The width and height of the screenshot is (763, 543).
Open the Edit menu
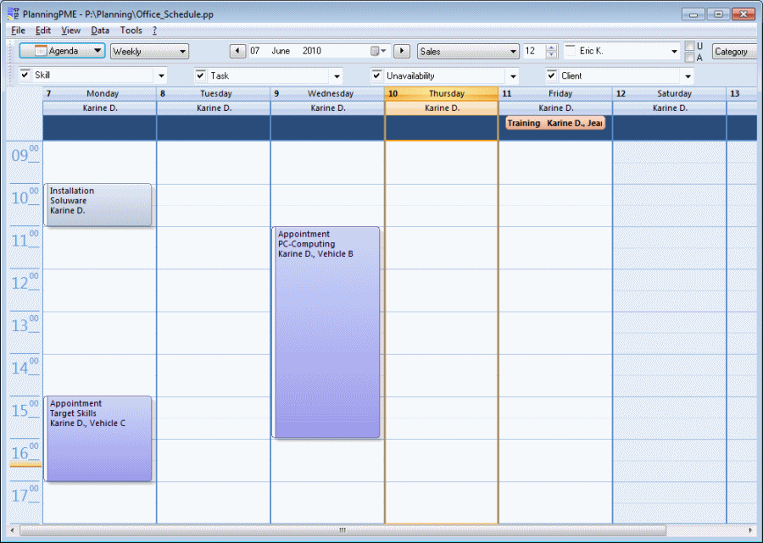pyautogui.click(x=43, y=30)
